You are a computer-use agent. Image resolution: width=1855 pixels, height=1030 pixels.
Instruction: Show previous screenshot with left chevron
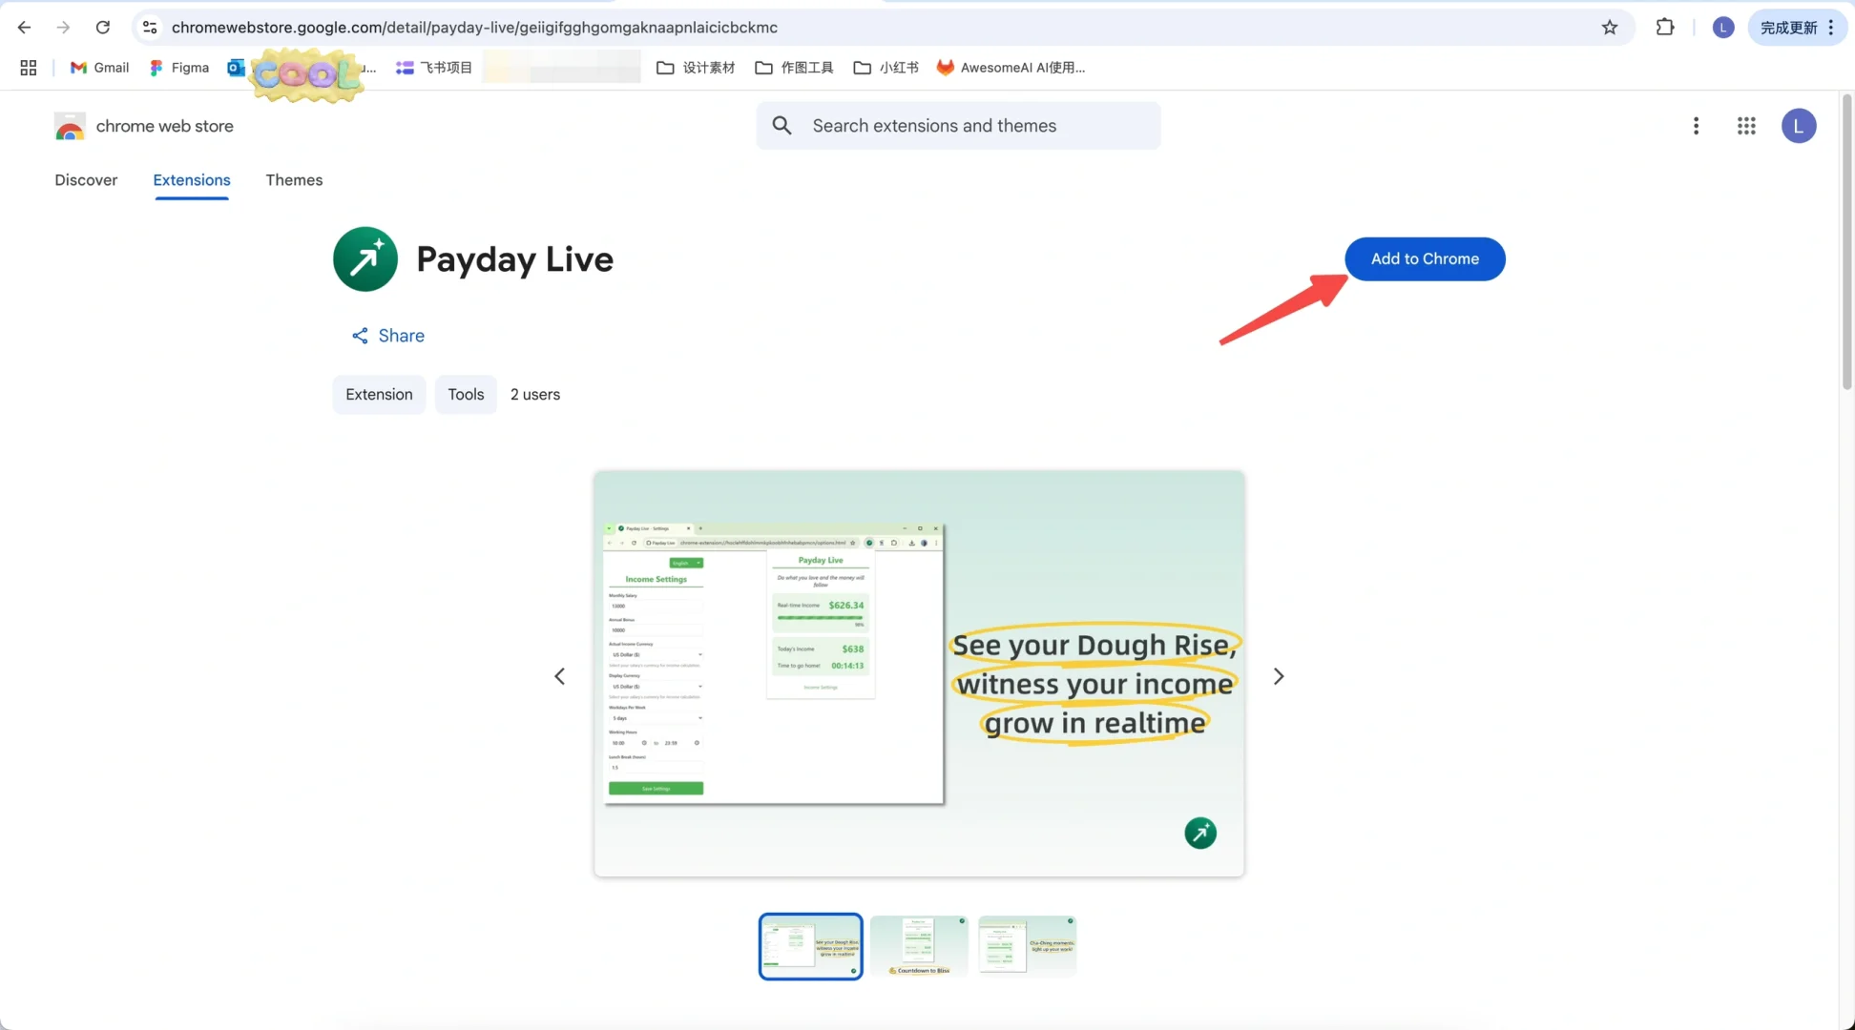[x=560, y=676]
